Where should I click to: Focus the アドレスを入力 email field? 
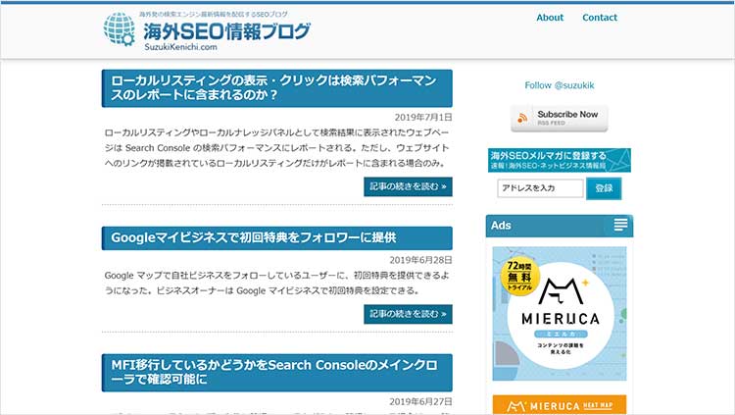click(540, 188)
